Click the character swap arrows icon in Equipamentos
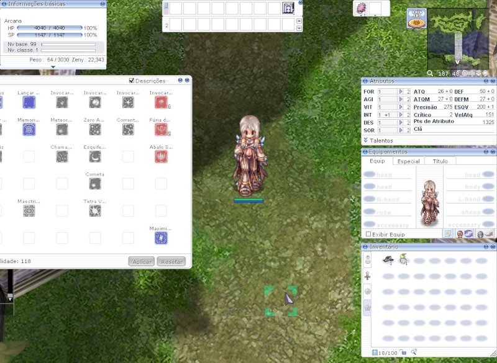Image resolution: width=497 pixels, height=363 pixels. pyautogui.click(x=464, y=234)
